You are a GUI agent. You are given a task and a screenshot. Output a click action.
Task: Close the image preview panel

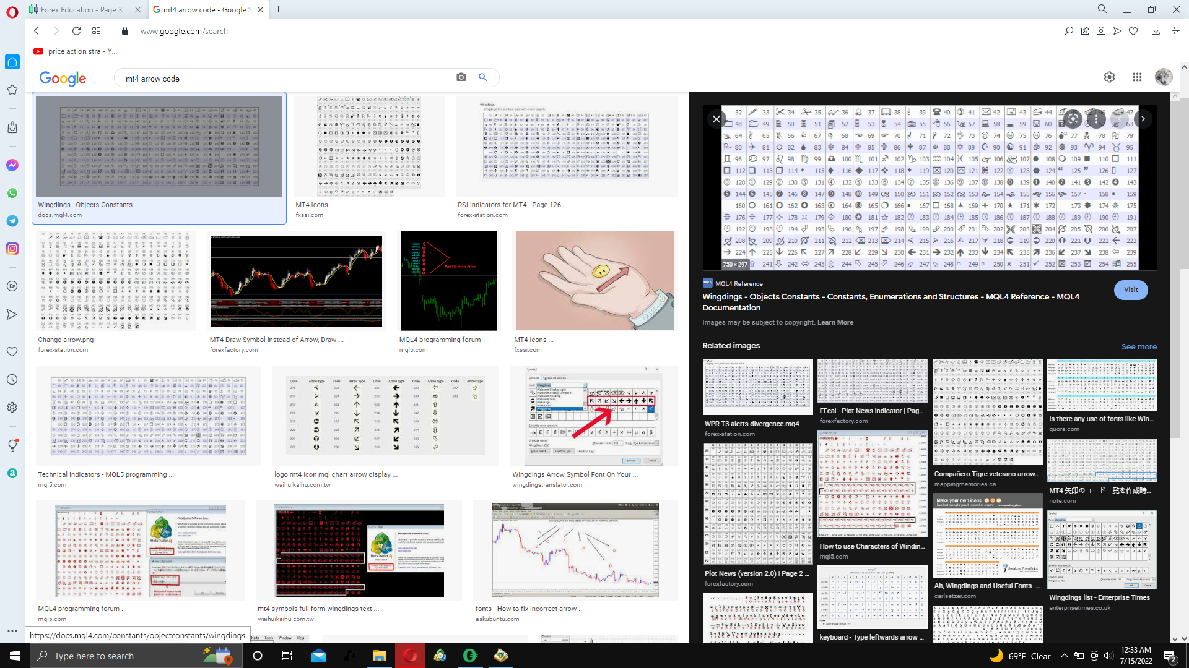[716, 119]
